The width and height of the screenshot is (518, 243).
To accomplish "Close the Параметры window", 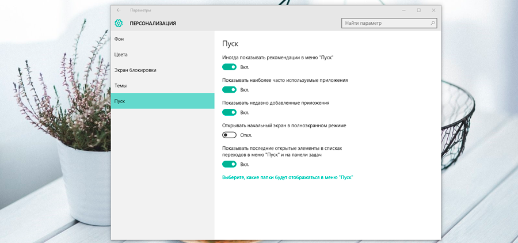I will tap(433, 10).
